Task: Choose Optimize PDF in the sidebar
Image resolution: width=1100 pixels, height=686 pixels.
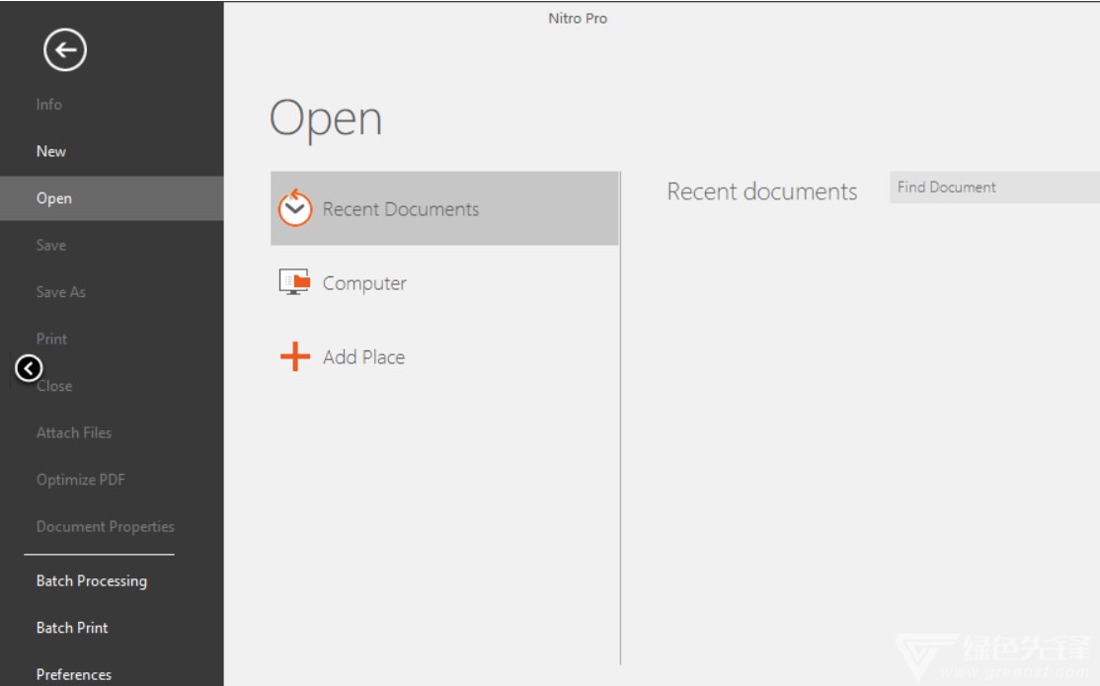Action: pyautogui.click(x=81, y=480)
